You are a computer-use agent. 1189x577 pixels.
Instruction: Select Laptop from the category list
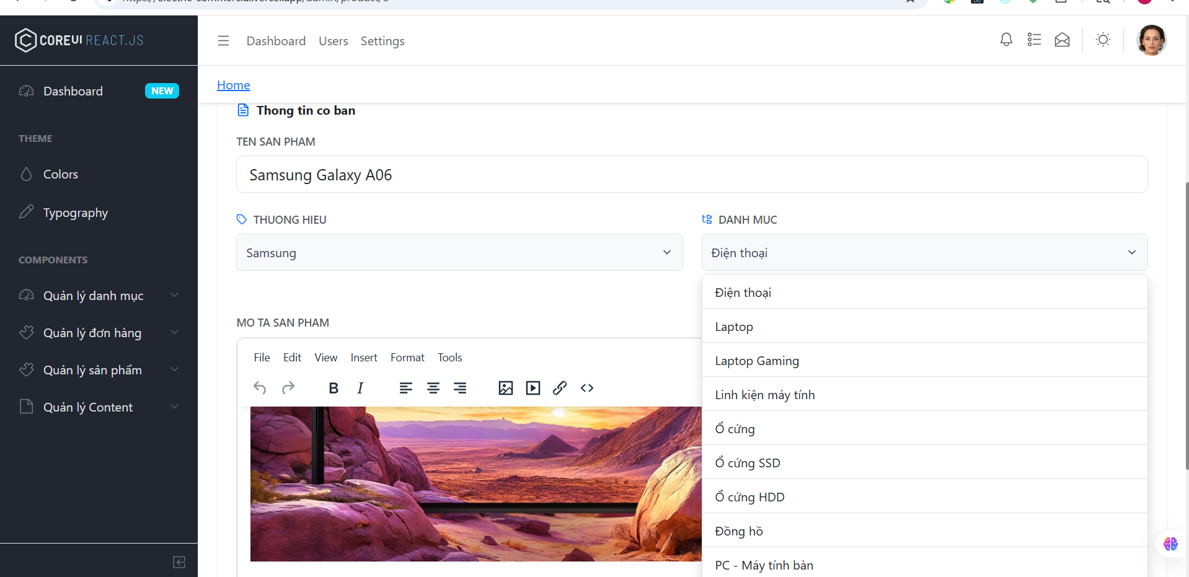[x=924, y=326]
